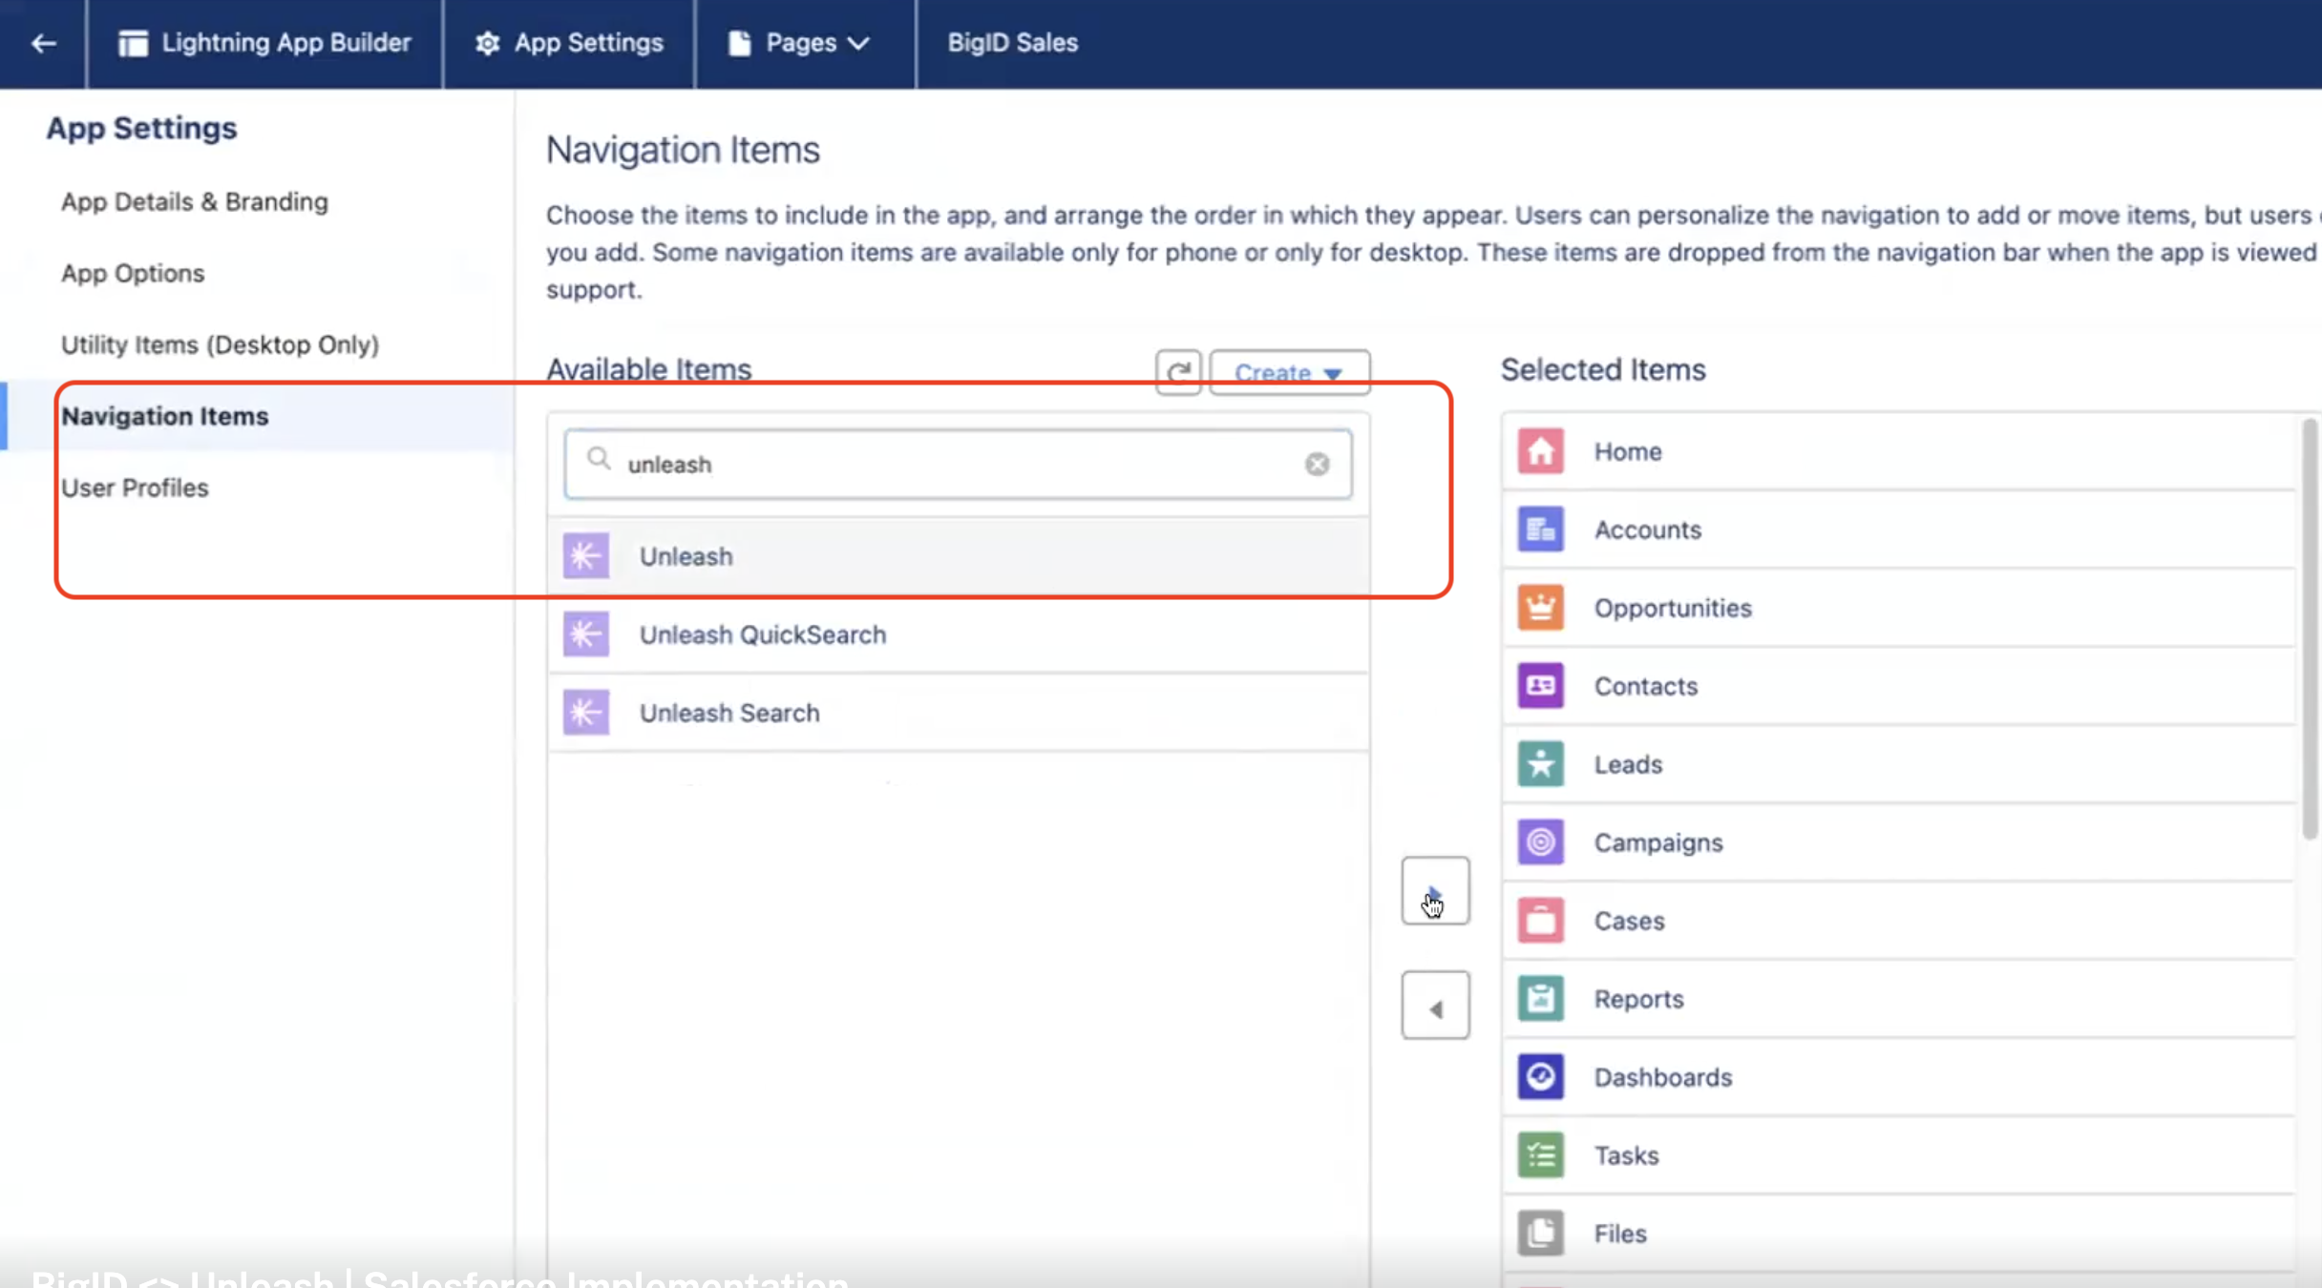Click the Unleash QuickSearch icon

point(585,634)
